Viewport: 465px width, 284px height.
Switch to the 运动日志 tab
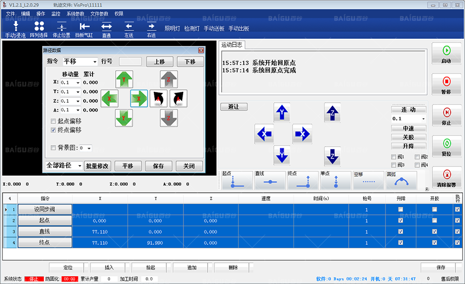(231, 45)
